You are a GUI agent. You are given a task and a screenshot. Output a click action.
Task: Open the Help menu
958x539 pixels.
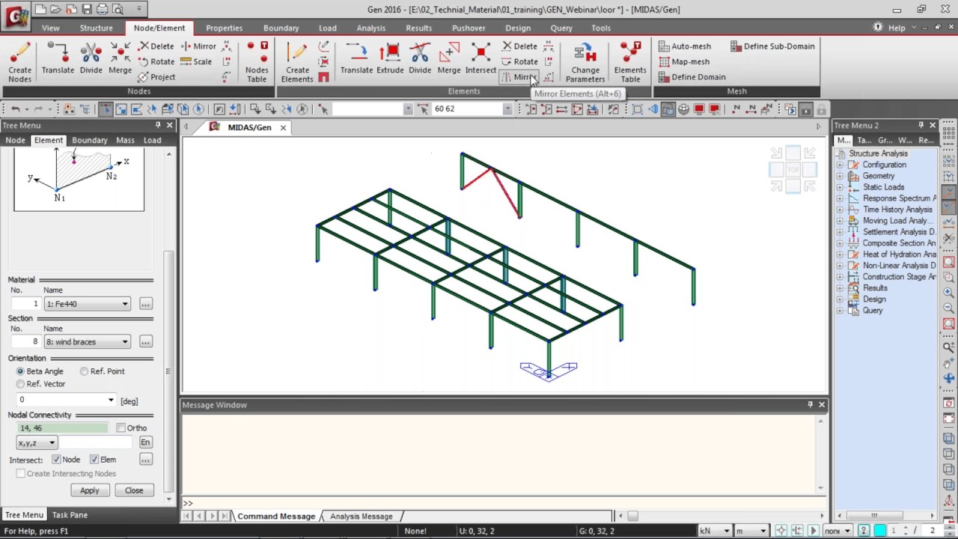coord(897,28)
